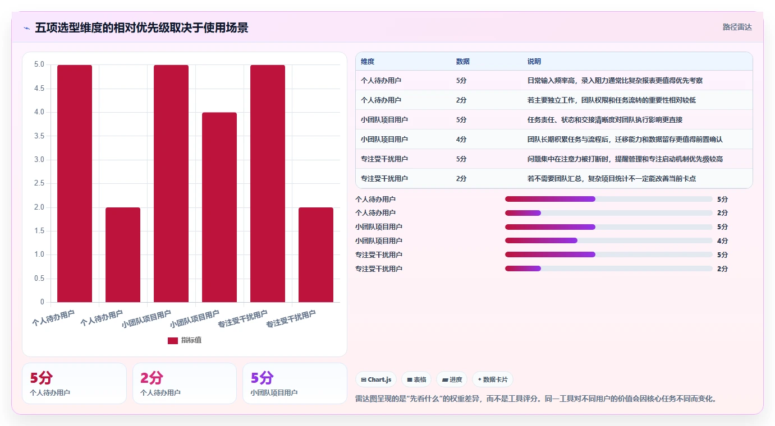Viewport: 775px width, 426px height.
Task: Click the 说明 column header
Action: (534, 62)
